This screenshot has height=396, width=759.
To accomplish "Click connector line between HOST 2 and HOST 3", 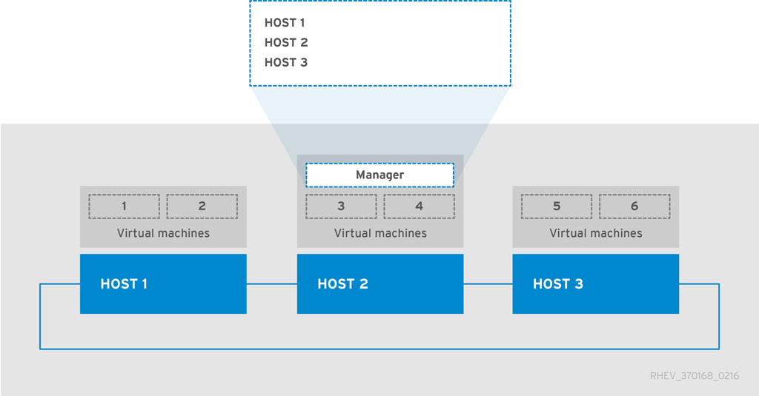I will pyautogui.click(x=488, y=284).
